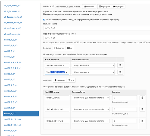This screenshot has height=136, width=150.
Task: Add a new event with Событие button
Action: (x=59, y=48)
